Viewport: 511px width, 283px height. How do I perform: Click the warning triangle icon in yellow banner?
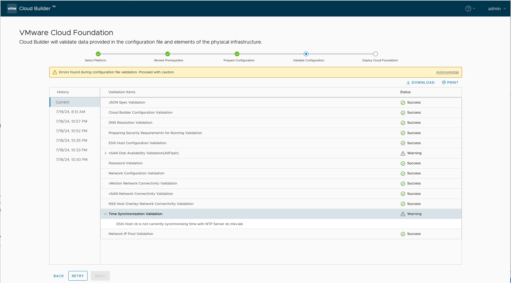(x=55, y=72)
